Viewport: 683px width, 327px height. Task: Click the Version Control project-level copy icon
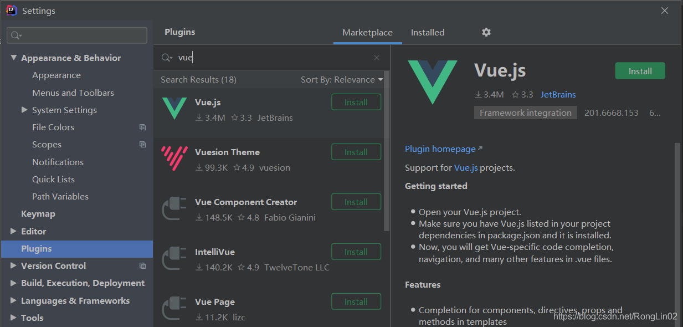click(x=142, y=266)
